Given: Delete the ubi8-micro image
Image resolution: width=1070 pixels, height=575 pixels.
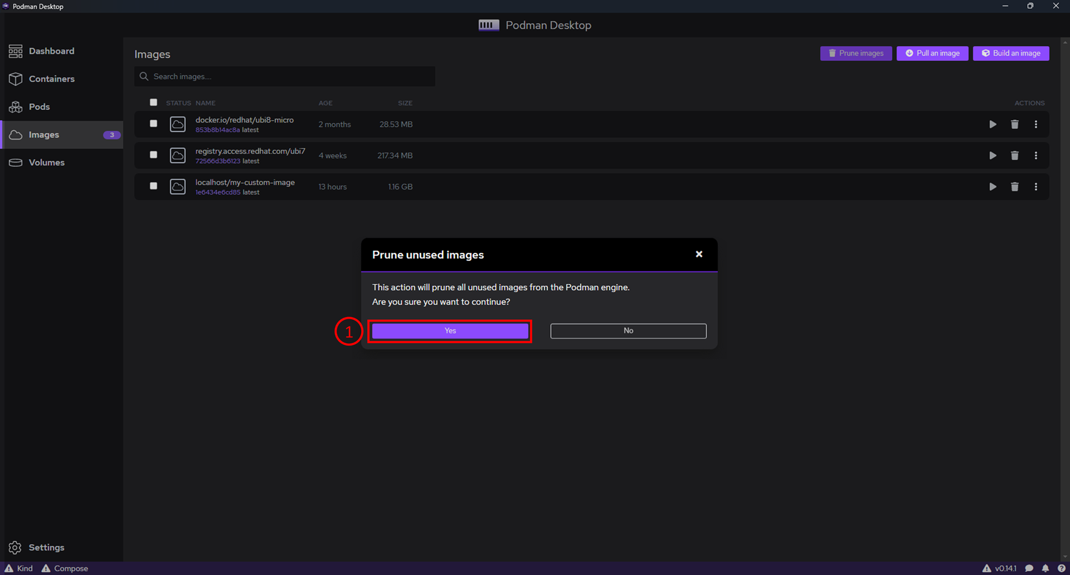Looking at the screenshot, I should coord(1015,124).
